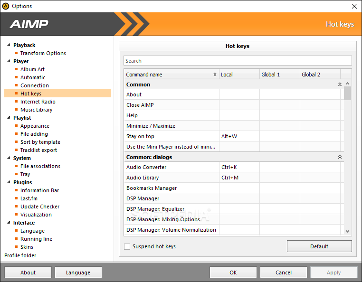The width and height of the screenshot is (362, 282).
Task: Select Appearance under Playlist
Action: 35,126
